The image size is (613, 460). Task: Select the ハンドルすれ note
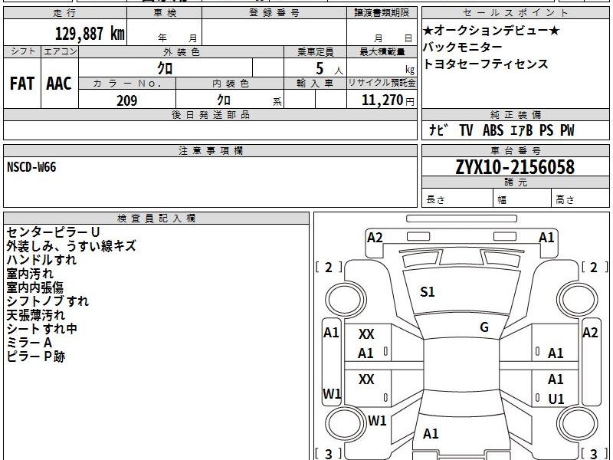click(41, 260)
